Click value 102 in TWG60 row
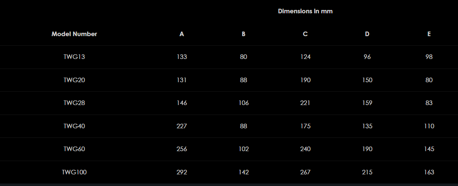The image size is (458, 186). click(x=244, y=149)
